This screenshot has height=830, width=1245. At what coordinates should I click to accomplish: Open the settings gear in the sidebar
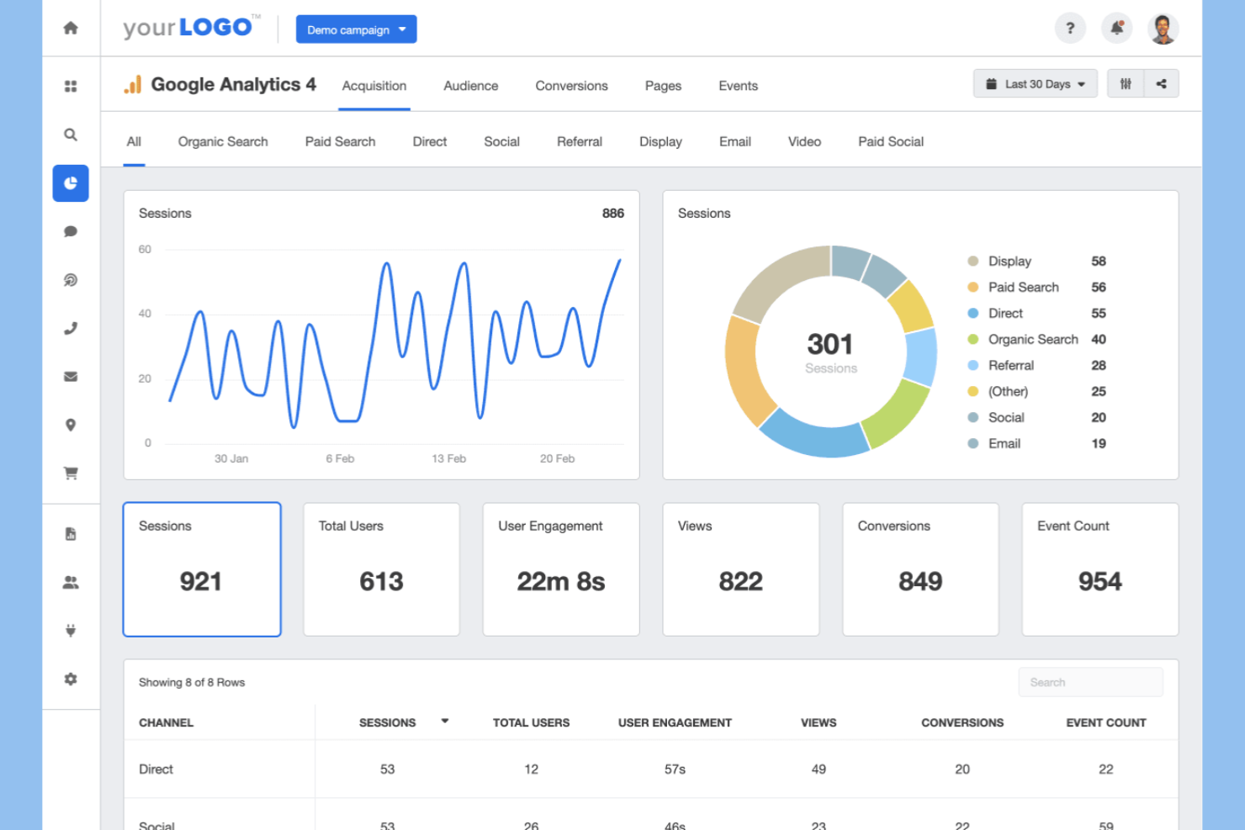tap(71, 679)
